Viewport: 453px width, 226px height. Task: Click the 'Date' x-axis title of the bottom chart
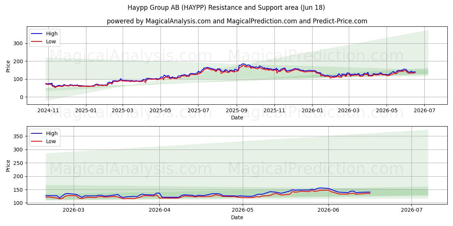[x=237, y=217]
